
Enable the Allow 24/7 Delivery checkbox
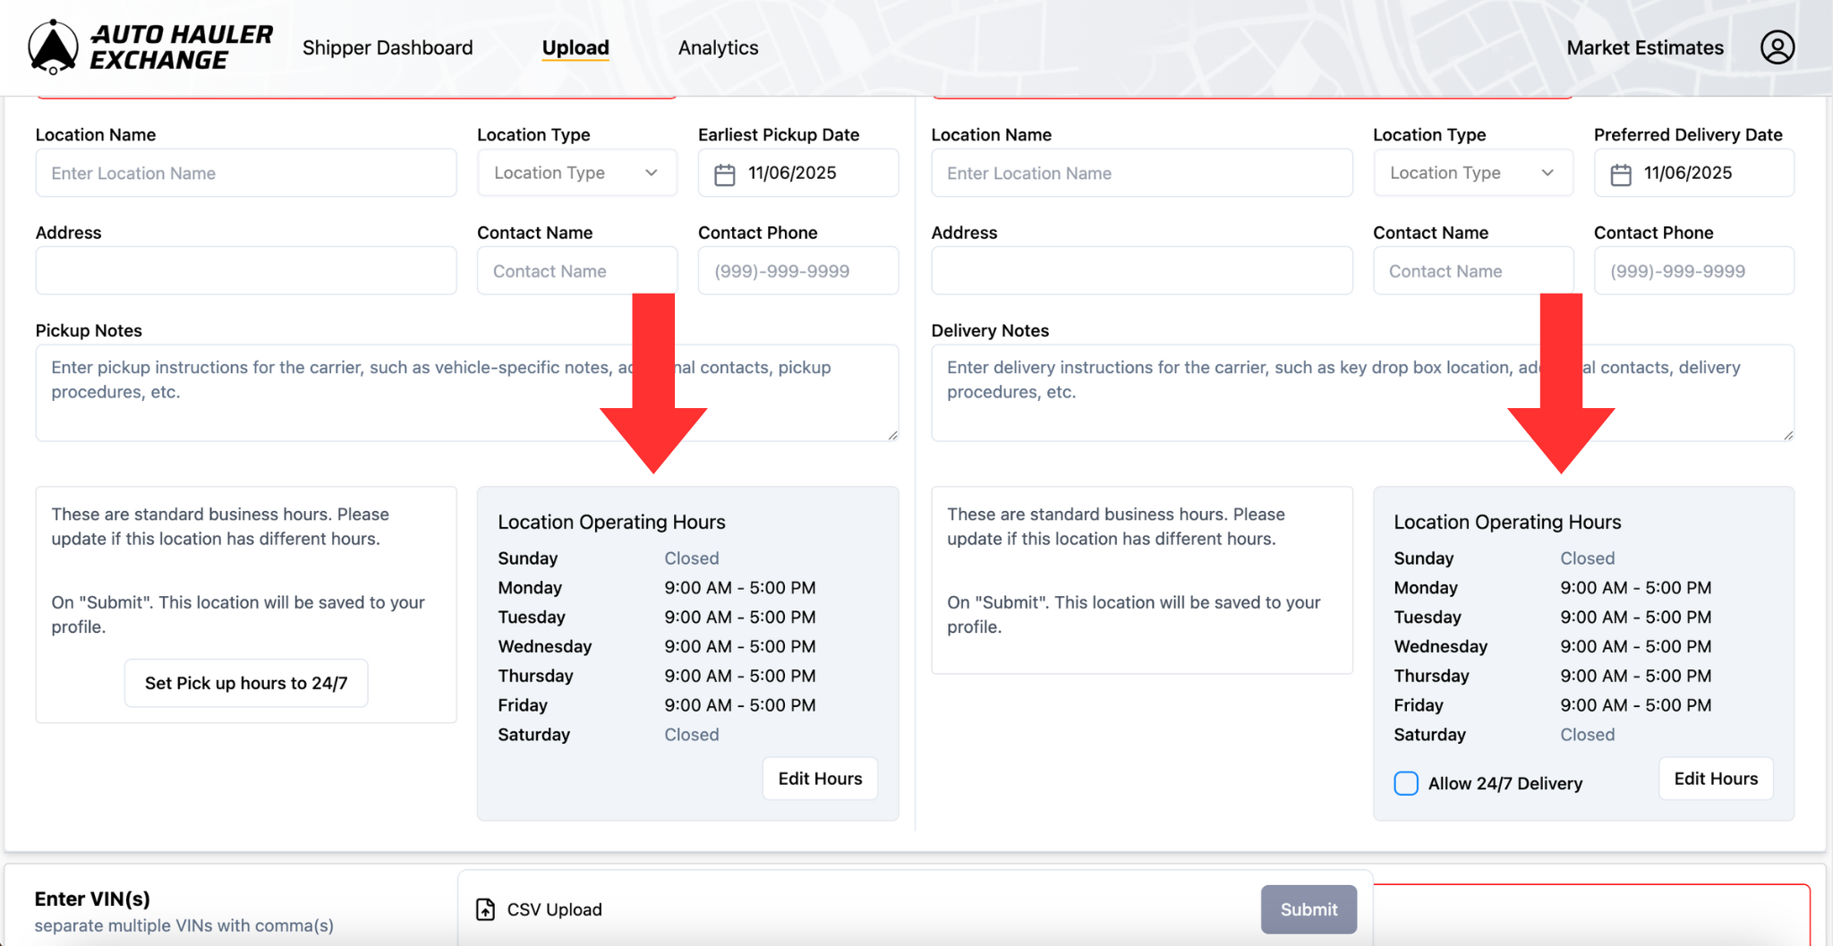[1405, 783]
